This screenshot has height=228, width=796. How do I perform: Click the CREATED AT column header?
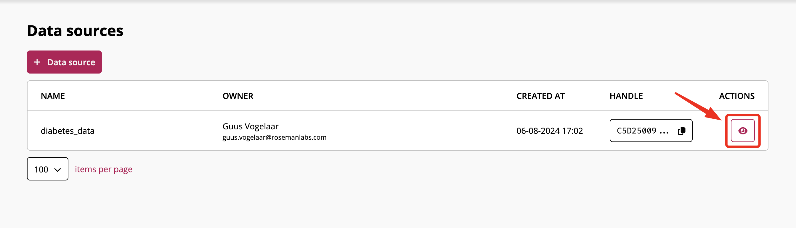tap(540, 96)
